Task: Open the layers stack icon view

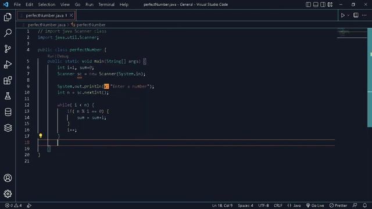Action: (8, 128)
